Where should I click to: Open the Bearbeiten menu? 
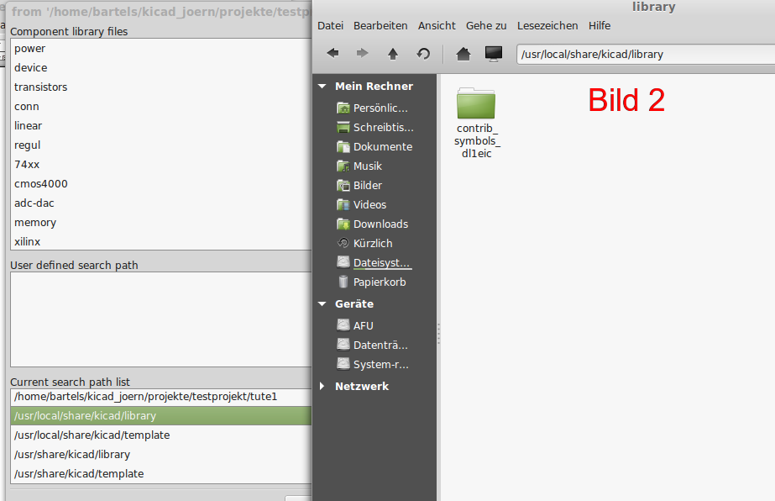[x=380, y=26]
